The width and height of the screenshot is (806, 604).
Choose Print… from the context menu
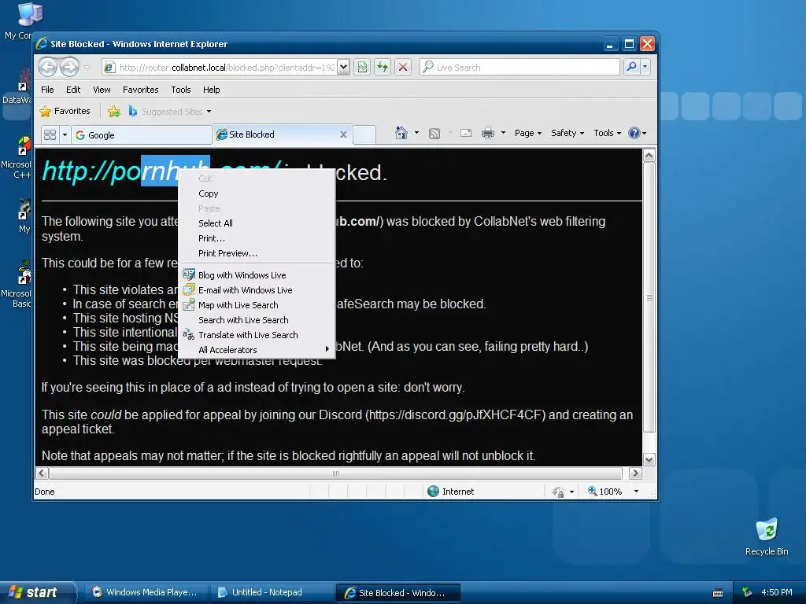[257, 238]
